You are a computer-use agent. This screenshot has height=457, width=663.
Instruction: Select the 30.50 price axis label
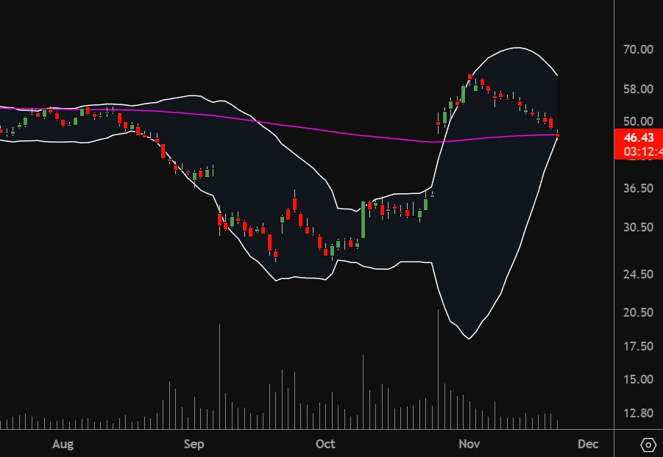pyautogui.click(x=637, y=227)
